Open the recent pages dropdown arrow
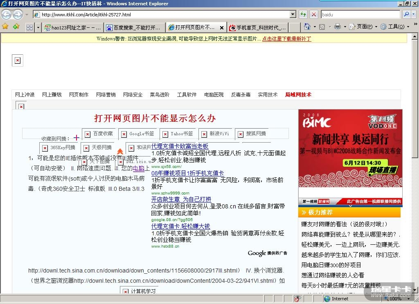 (27, 14)
